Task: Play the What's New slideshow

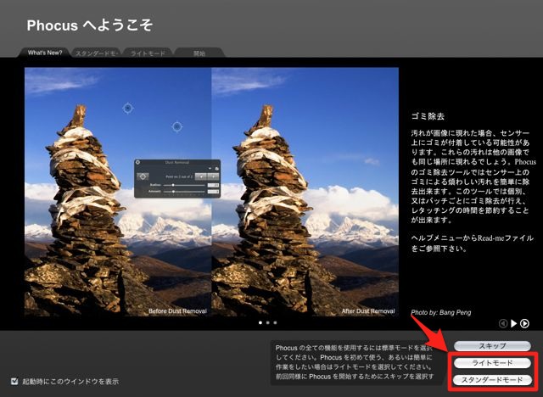Action: tap(514, 323)
